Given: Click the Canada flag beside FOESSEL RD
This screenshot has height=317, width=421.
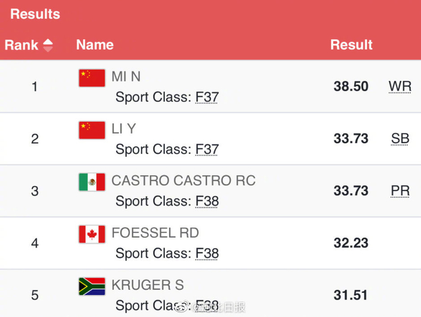Looking at the screenshot, I should click(91, 234).
